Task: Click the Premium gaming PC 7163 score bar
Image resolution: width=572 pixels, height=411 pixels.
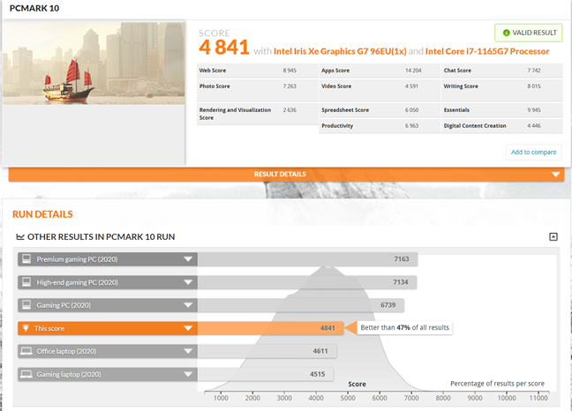Action: (307, 259)
